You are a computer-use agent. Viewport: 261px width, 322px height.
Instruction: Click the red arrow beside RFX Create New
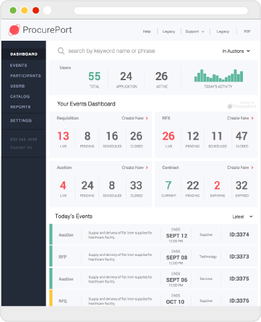click(x=252, y=118)
